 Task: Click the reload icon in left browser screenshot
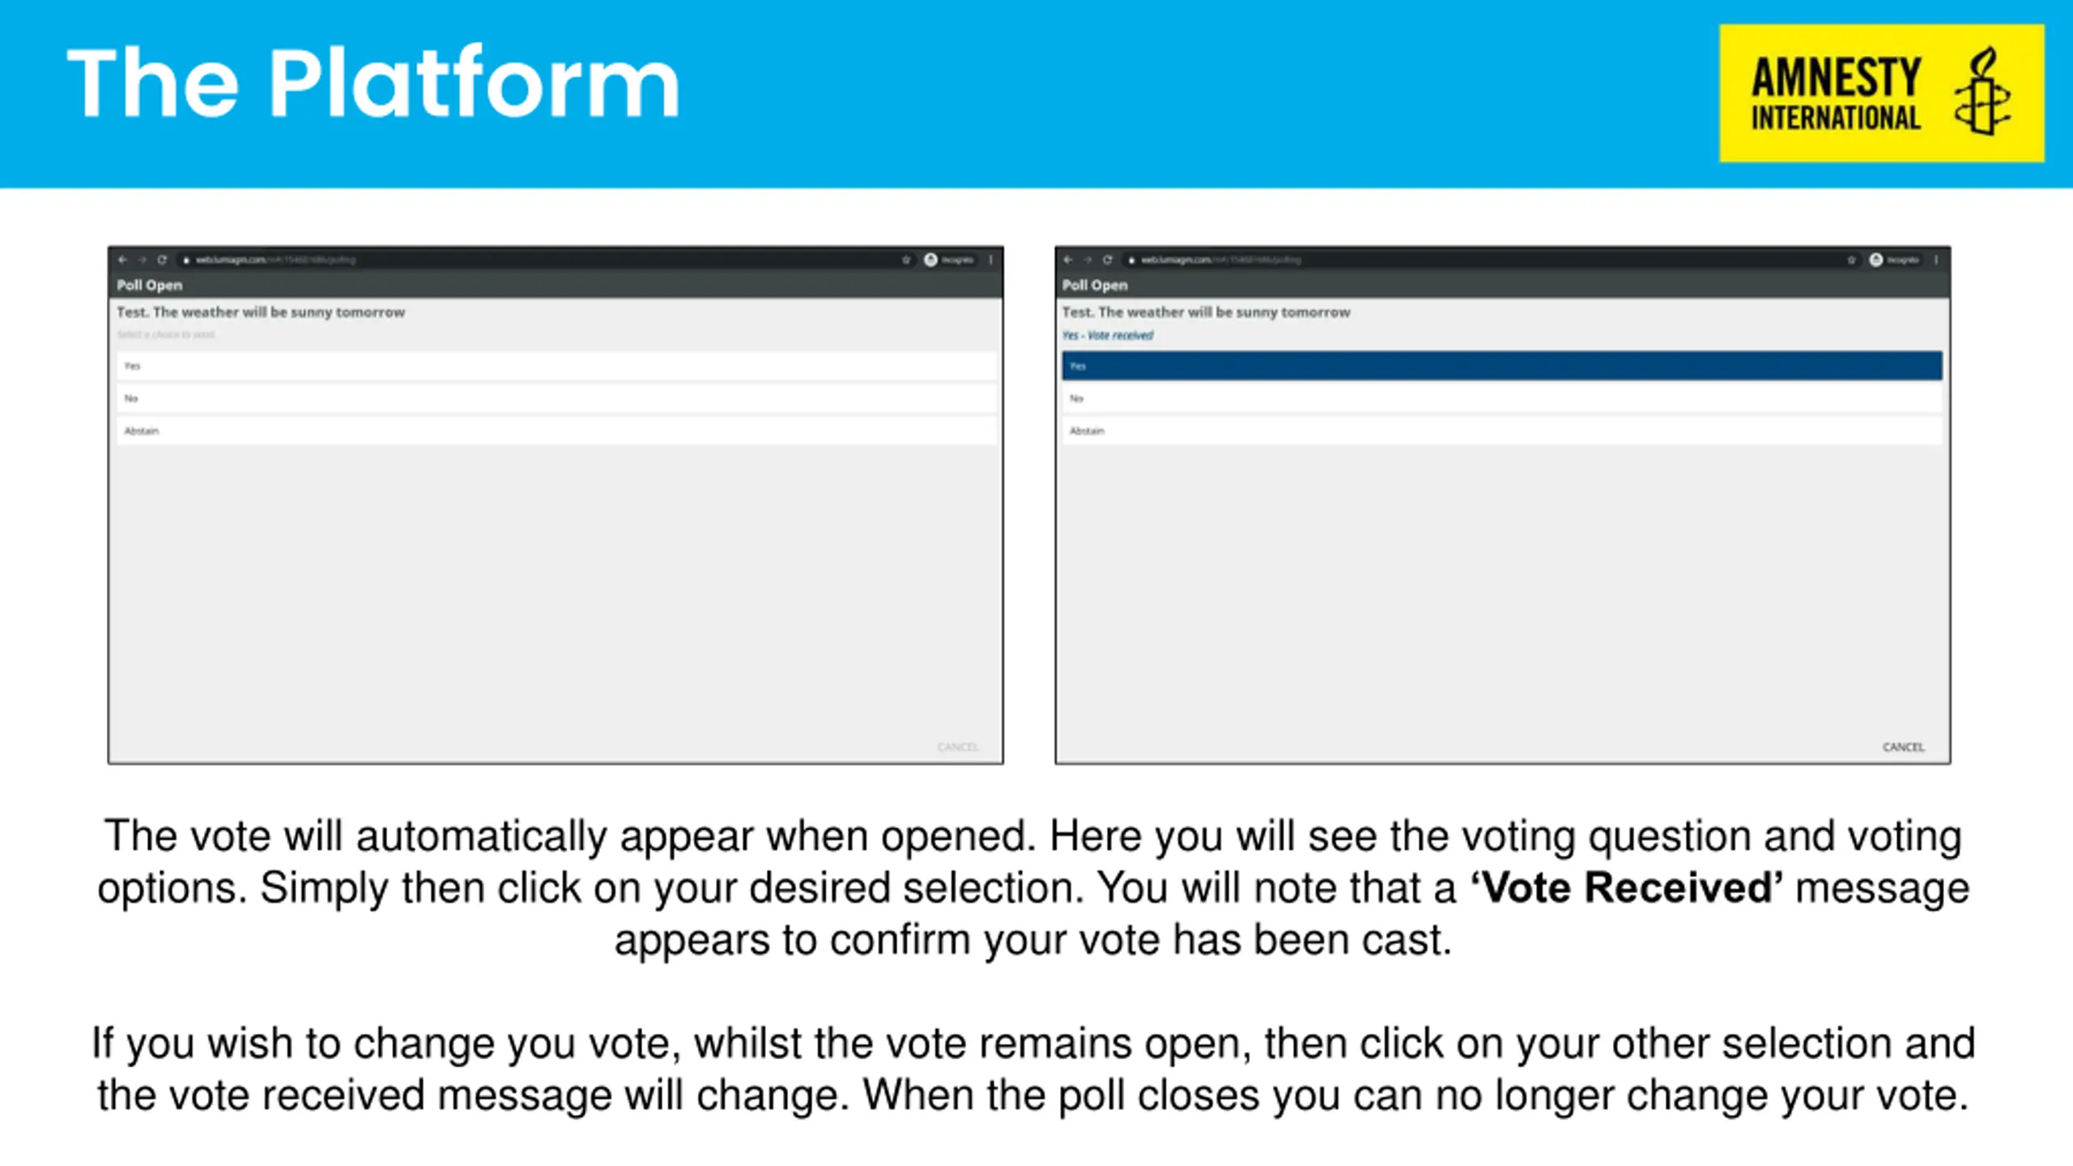coord(162,260)
